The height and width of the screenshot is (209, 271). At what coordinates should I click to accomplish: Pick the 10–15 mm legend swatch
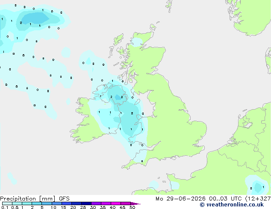pos(56,203)
